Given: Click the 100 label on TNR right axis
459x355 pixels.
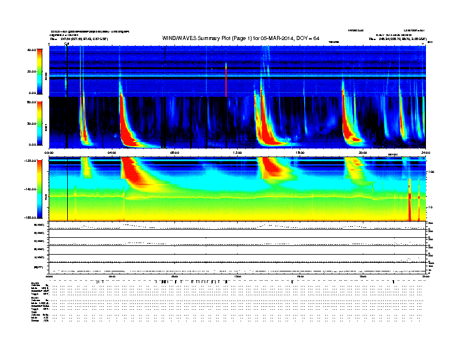Looking at the screenshot, I should pyautogui.click(x=431, y=172).
